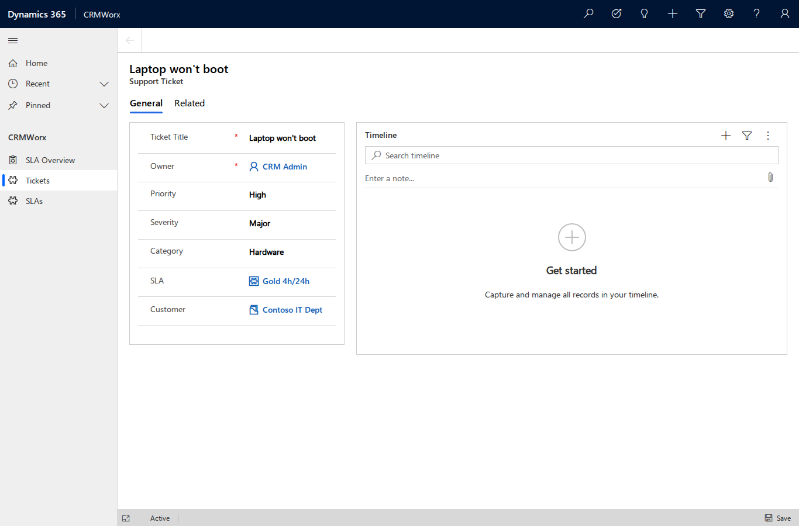Attach a file with paperclip icon
The height and width of the screenshot is (526, 799).
coord(770,177)
